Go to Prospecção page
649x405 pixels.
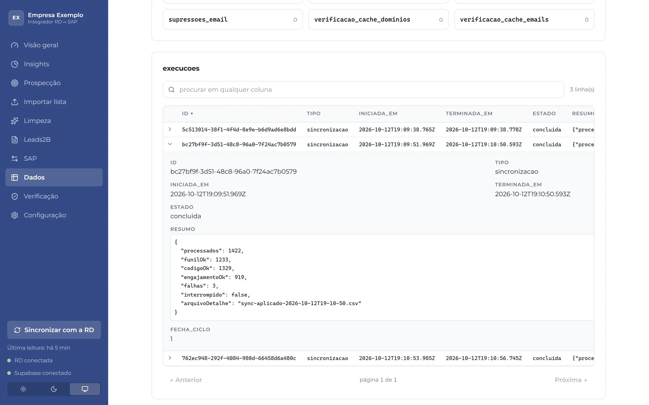[x=54, y=83]
